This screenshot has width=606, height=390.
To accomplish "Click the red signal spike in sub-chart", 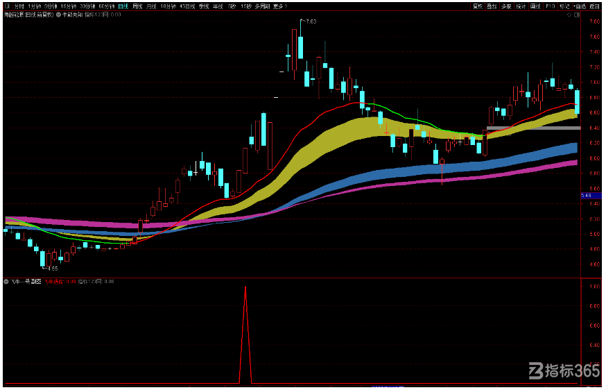I will pos(245,334).
